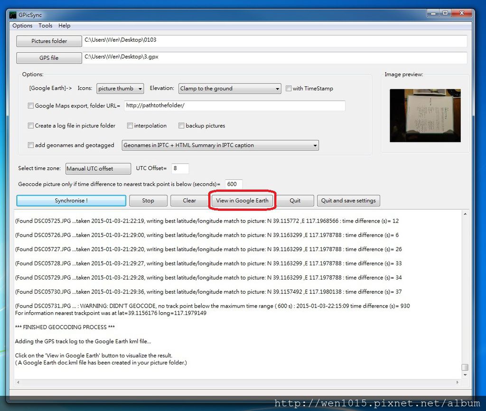Close the GPicSync window
The height and width of the screenshot is (411, 486).
point(461,13)
